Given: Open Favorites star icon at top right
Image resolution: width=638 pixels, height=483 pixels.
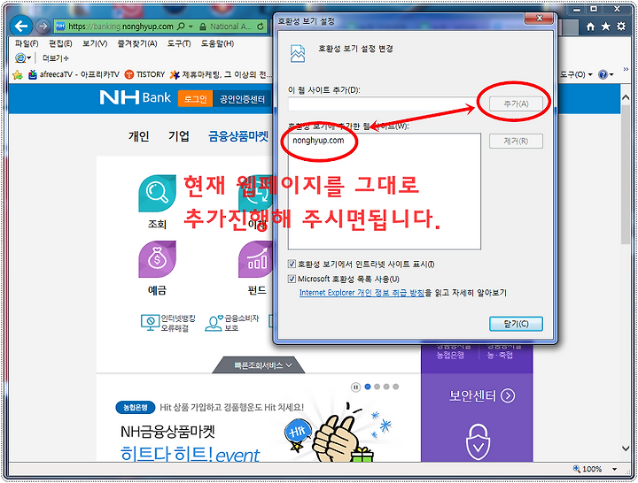Looking at the screenshot, I should point(606,27).
